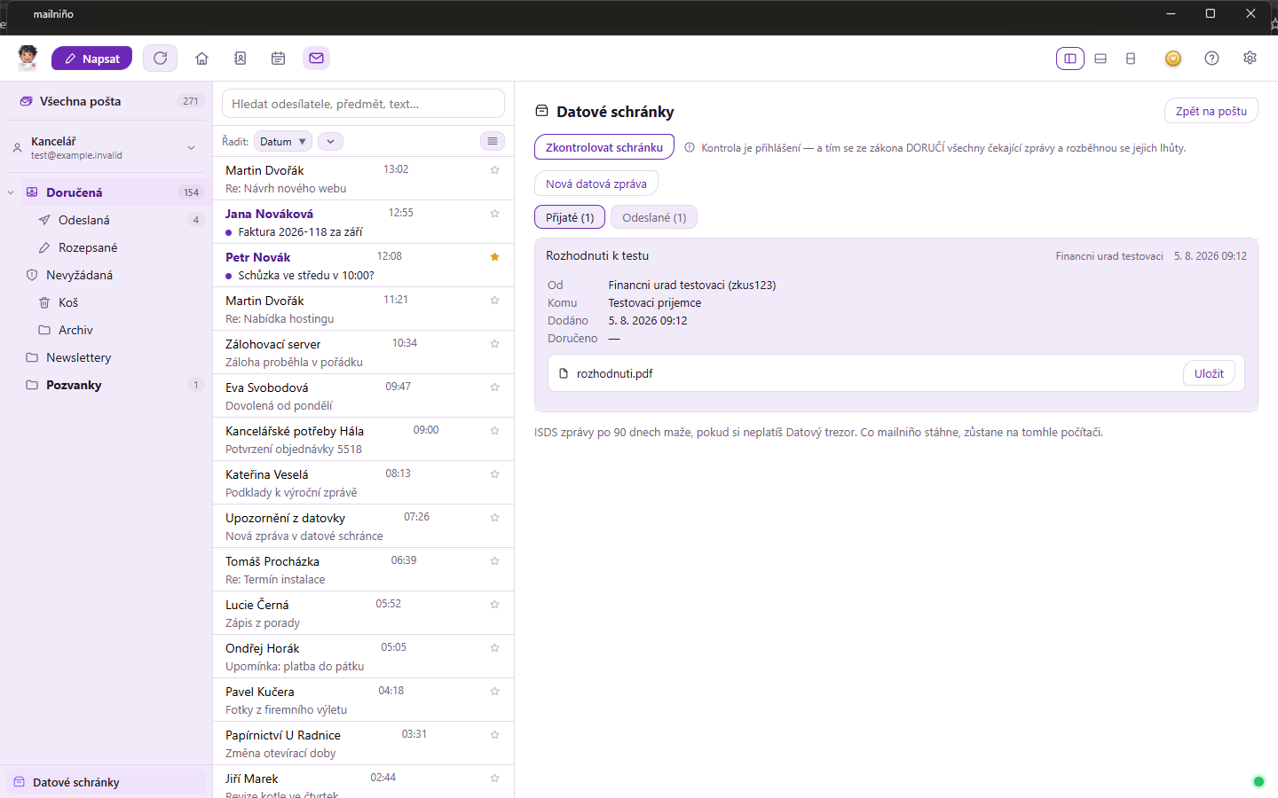Image resolution: width=1278 pixels, height=798 pixels.
Task: Click the yellow heart badge icon
Action: pos(1173,59)
